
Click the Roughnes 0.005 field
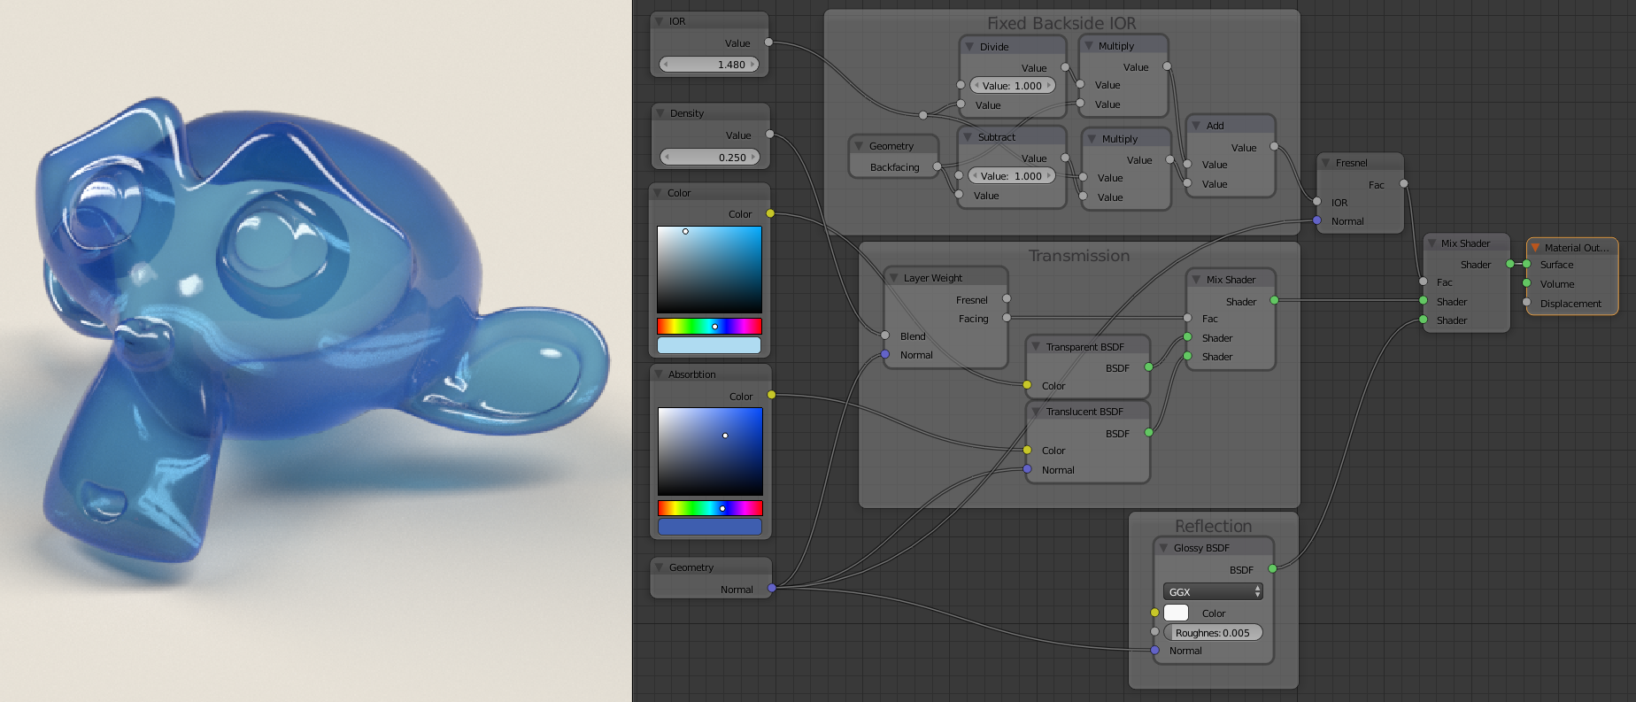coord(1212,633)
